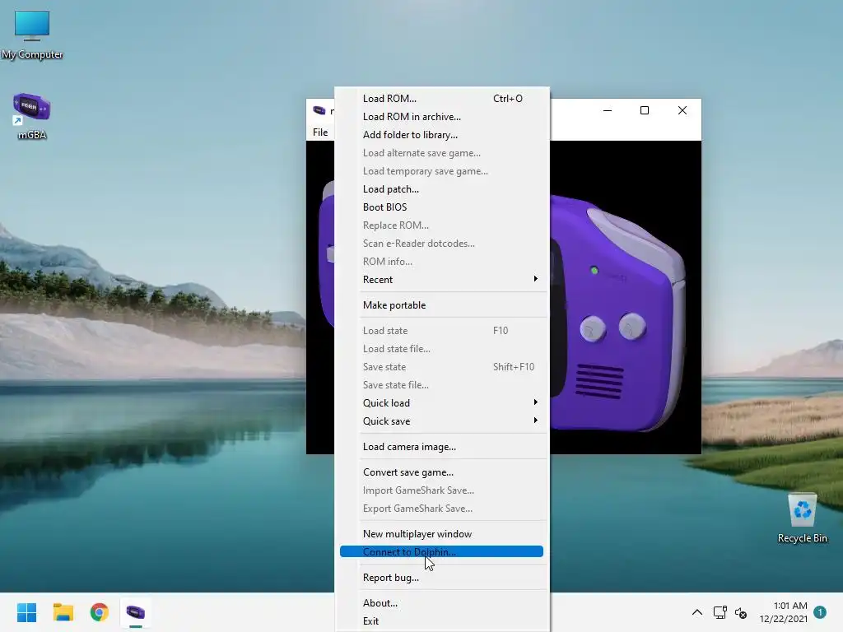This screenshot has width=843, height=632.
Task: Expand the Quick load submenu
Action: tap(442, 403)
